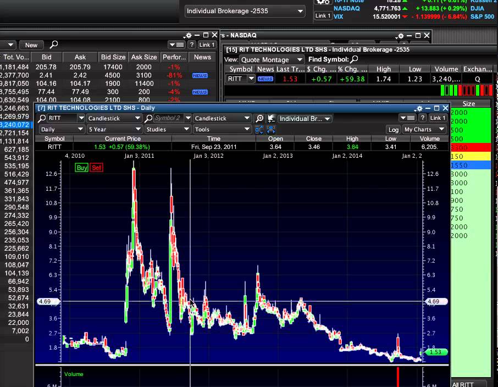This screenshot has height=387, width=498.
Task: Sort watchlist by Perfor... column
Action: click(174, 57)
